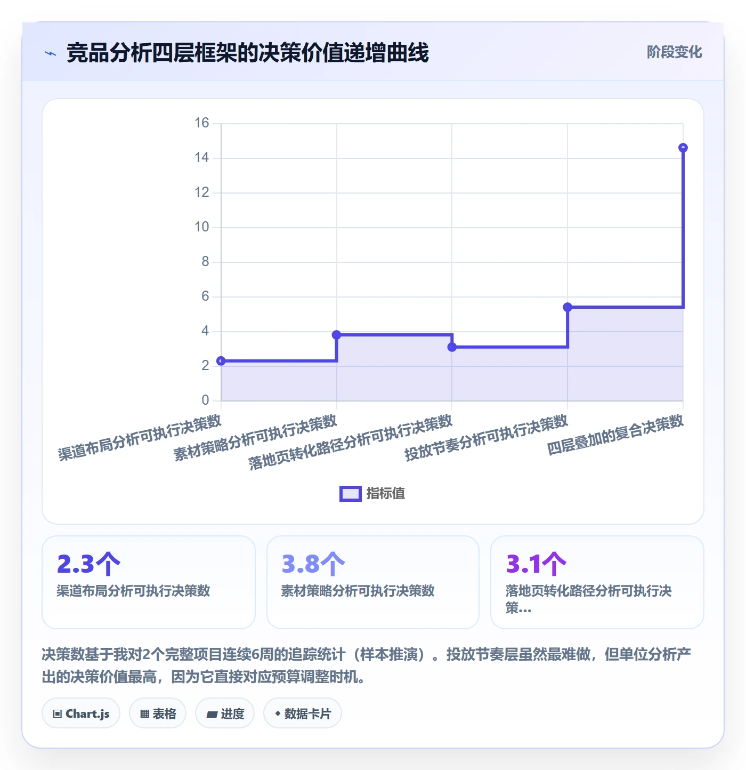This screenshot has width=746, height=770.
Task: Select the 3.8个 value in the second card
Action: [x=313, y=564]
